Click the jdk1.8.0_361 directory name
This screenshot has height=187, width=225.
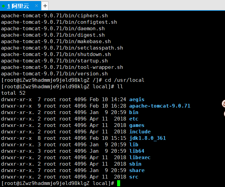pyautogui.click(x=148, y=138)
